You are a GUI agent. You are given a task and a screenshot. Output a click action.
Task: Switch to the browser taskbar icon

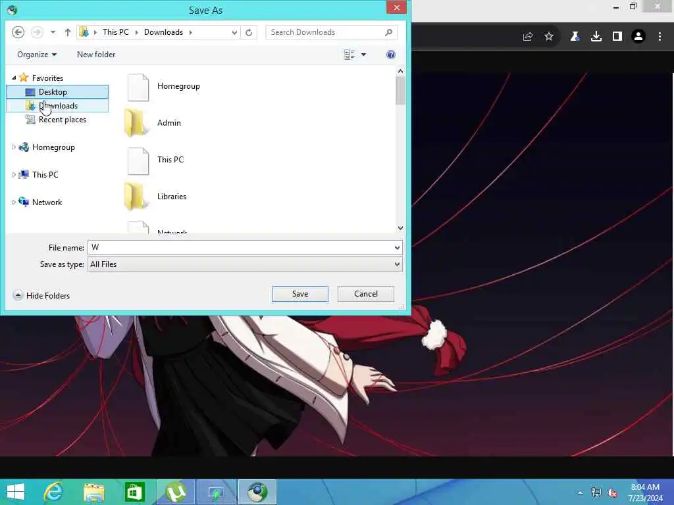(x=257, y=492)
